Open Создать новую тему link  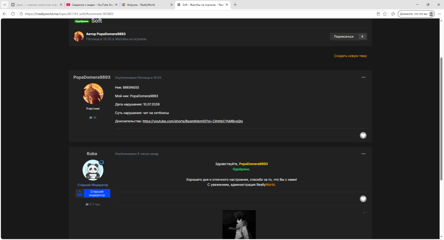(x=350, y=56)
